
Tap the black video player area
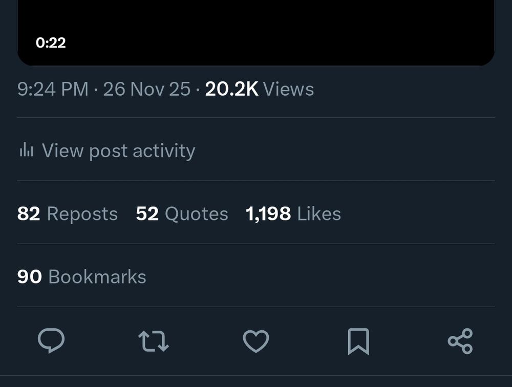tap(256, 26)
